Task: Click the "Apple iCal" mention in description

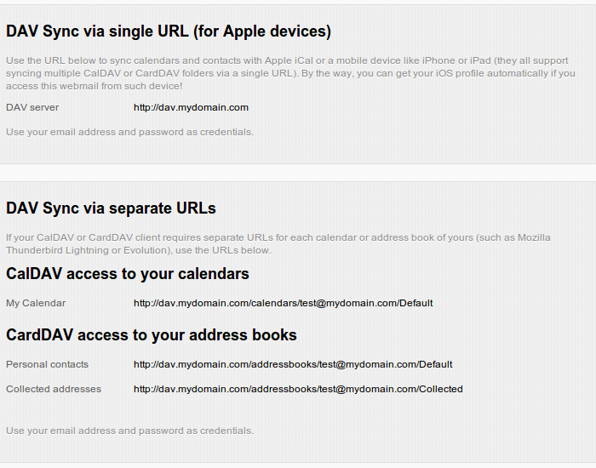Action: [312, 60]
